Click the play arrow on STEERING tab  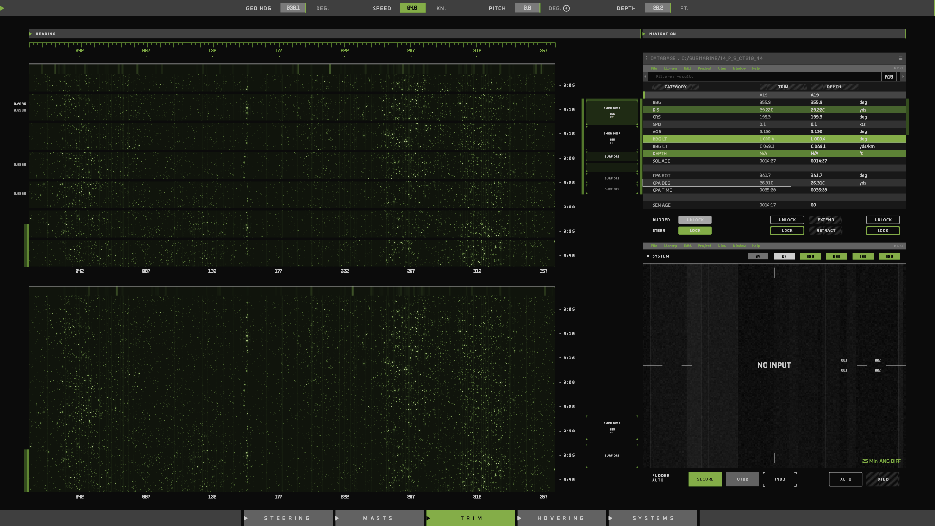click(x=246, y=518)
